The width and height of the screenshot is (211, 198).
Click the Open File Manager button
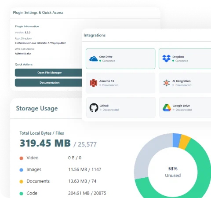pyautogui.click(x=48, y=73)
